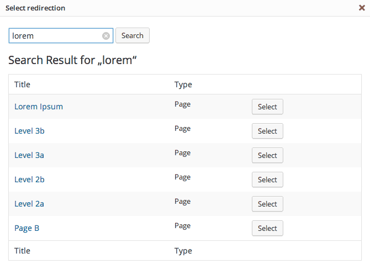370x269 pixels.
Task: Hit Select next to Level 3a
Action: point(267,155)
